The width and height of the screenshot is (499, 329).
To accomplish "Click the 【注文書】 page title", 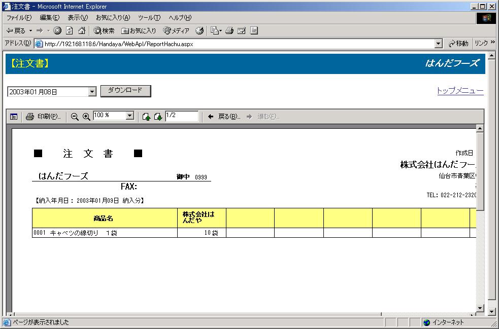I will coord(29,63).
